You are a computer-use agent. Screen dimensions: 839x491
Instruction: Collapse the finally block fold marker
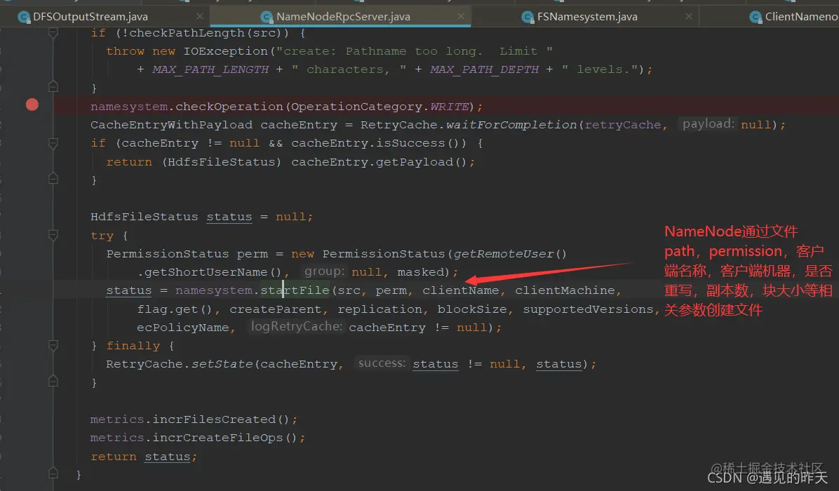(53, 346)
